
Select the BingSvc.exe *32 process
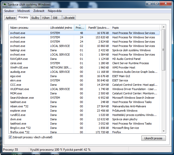[x=84, y=128]
